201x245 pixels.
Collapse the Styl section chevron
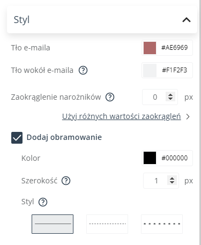point(187,20)
